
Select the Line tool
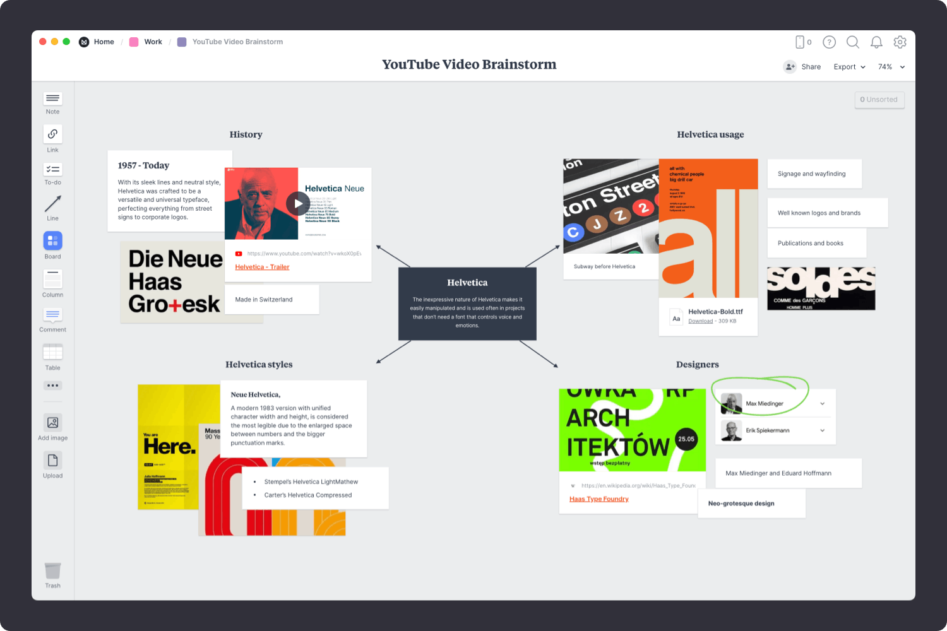click(x=52, y=208)
